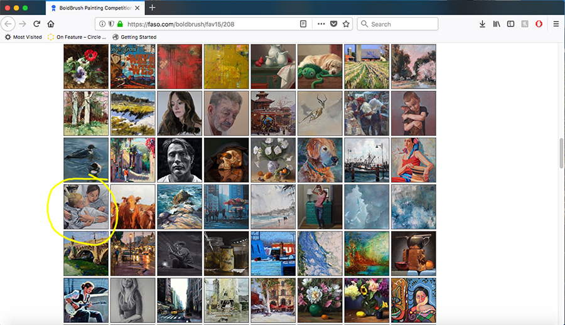Open the sleeping dog with green toy painting
Image resolution: width=565 pixels, height=325 pixels.
click(320, 67)
